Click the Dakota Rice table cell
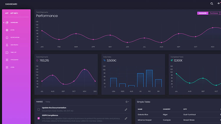221x124 pixels. coord(143,115)
